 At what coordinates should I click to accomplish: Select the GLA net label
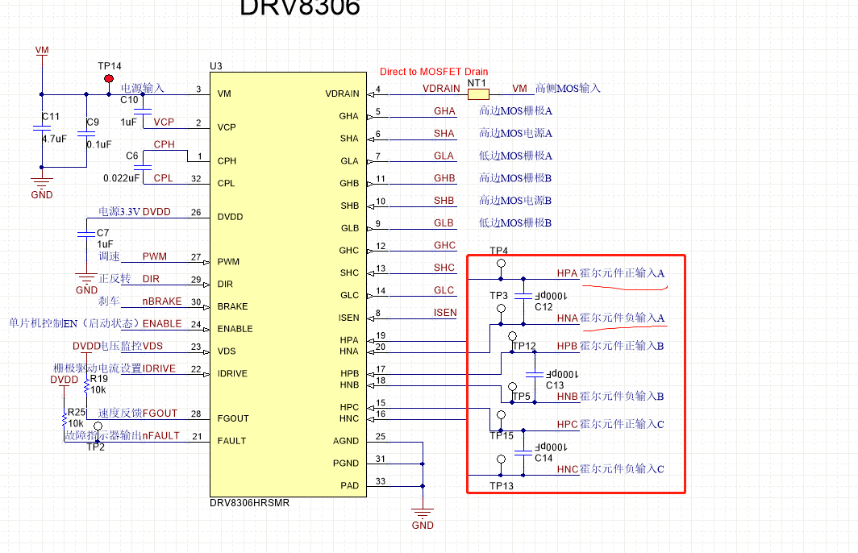pyautogui.click(x=444, y=156)
